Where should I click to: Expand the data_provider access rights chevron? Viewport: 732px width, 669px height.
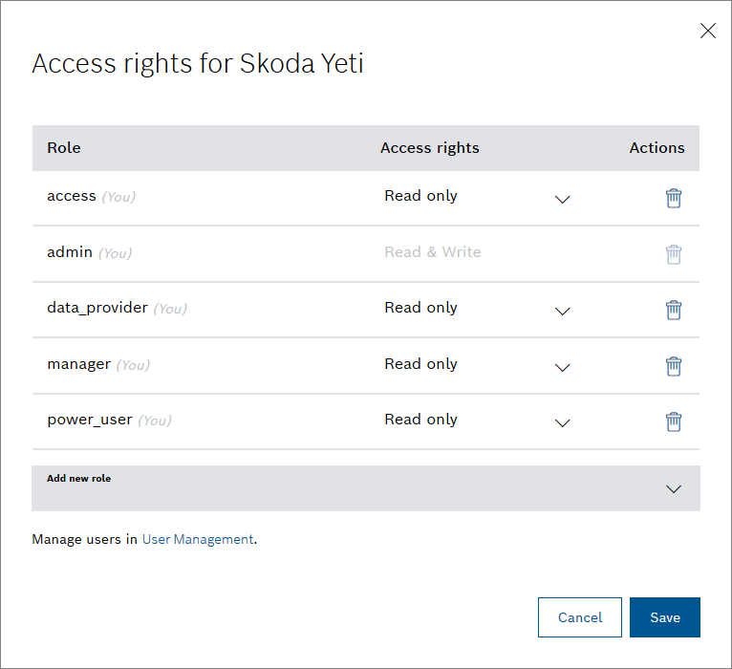tap(563, 312)
